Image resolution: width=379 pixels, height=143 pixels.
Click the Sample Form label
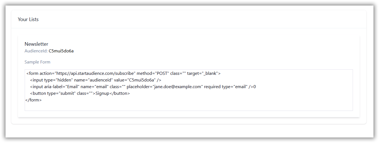[x=37, y=62]
